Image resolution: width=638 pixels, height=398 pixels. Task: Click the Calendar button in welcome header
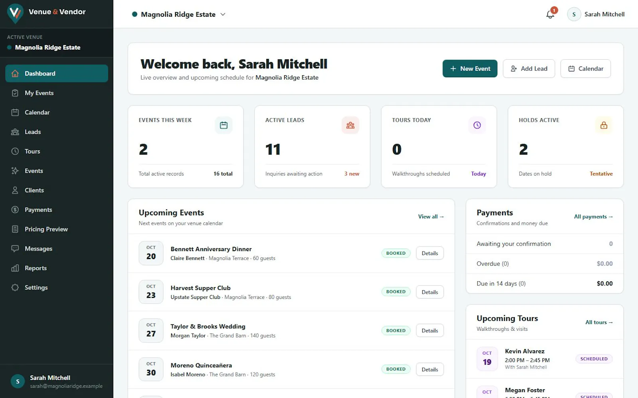click(585, 68)
